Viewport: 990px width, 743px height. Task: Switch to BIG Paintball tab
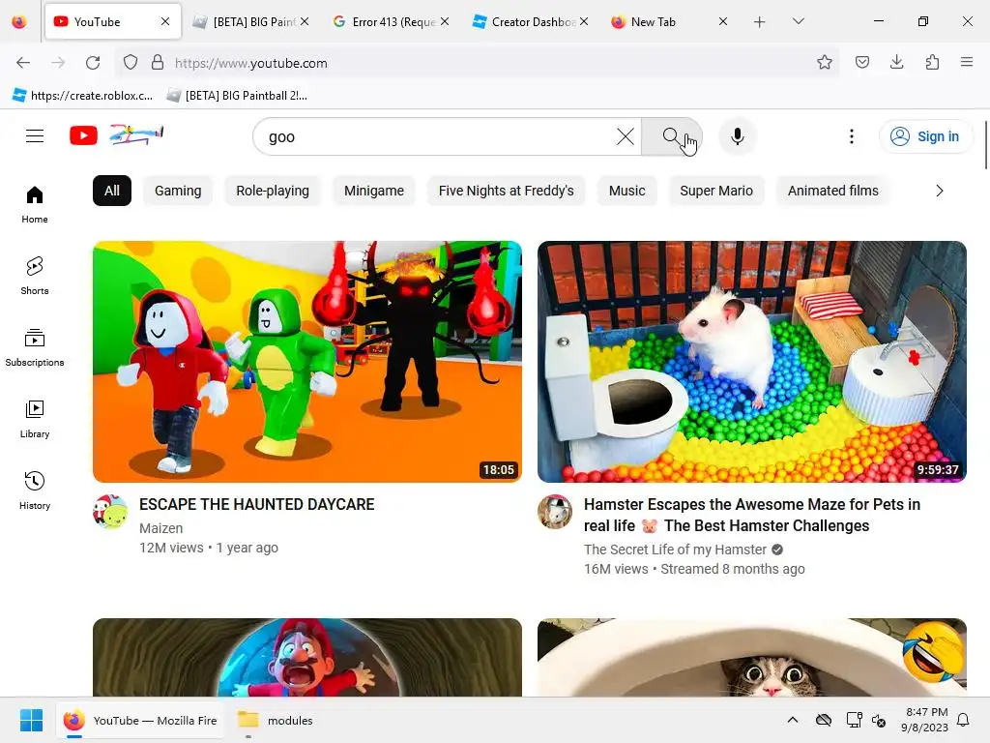coord(251,22)
